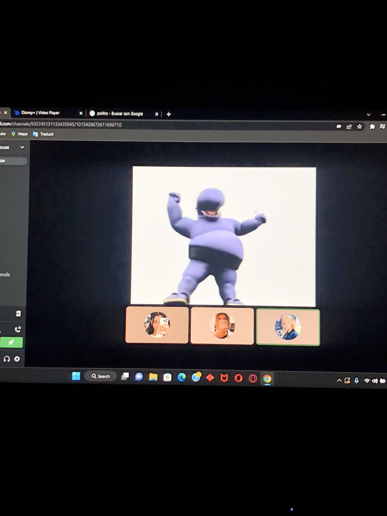Select the green-outlined speaking participant tile
Viewport: 387px width, 516px height.
point(288,327)
